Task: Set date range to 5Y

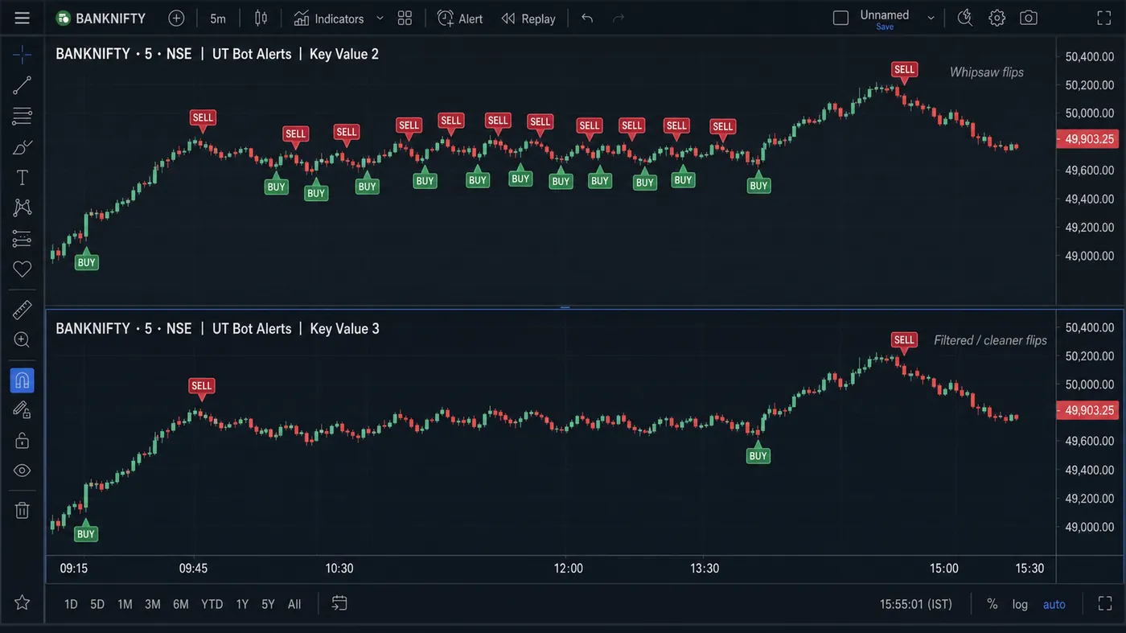Action: (x=268, y=604)
